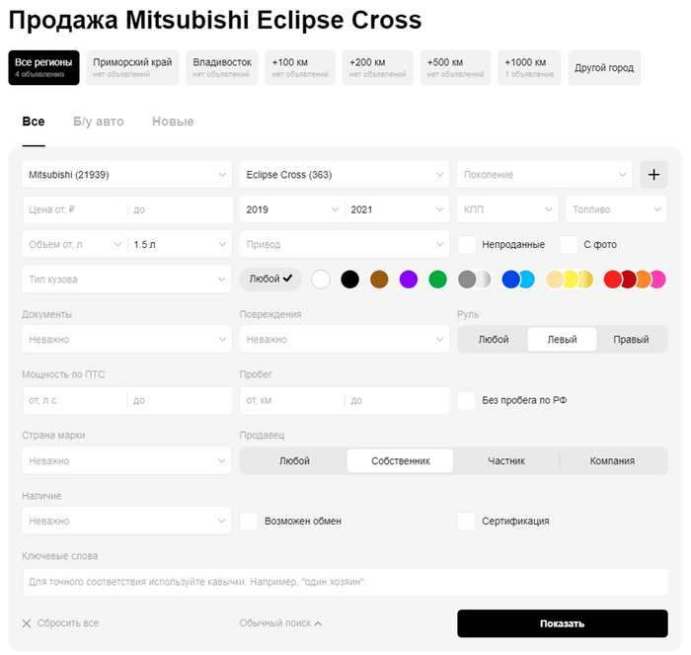Choose Частник as seller
This screenshot has width=691, height=655.
(506, 461)
